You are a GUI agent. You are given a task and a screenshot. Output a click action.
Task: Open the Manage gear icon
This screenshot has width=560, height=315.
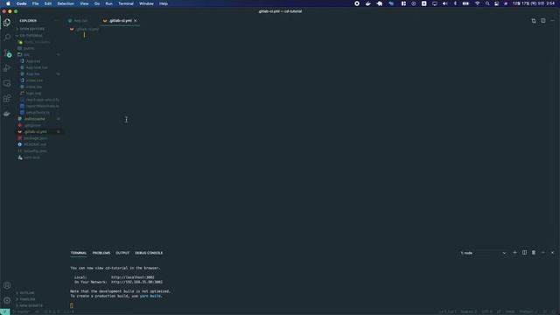[x=7, y=300]
